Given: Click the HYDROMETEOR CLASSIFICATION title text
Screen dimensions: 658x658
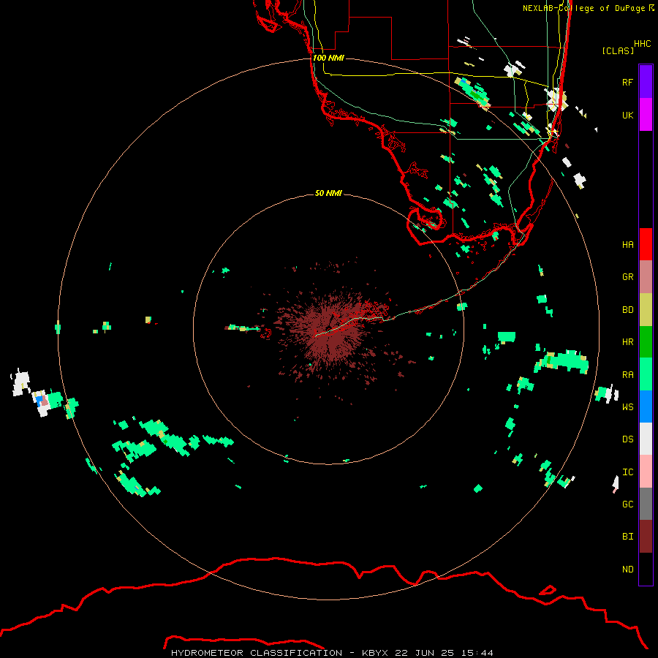Looking at the screenshot, I should 257,653.
